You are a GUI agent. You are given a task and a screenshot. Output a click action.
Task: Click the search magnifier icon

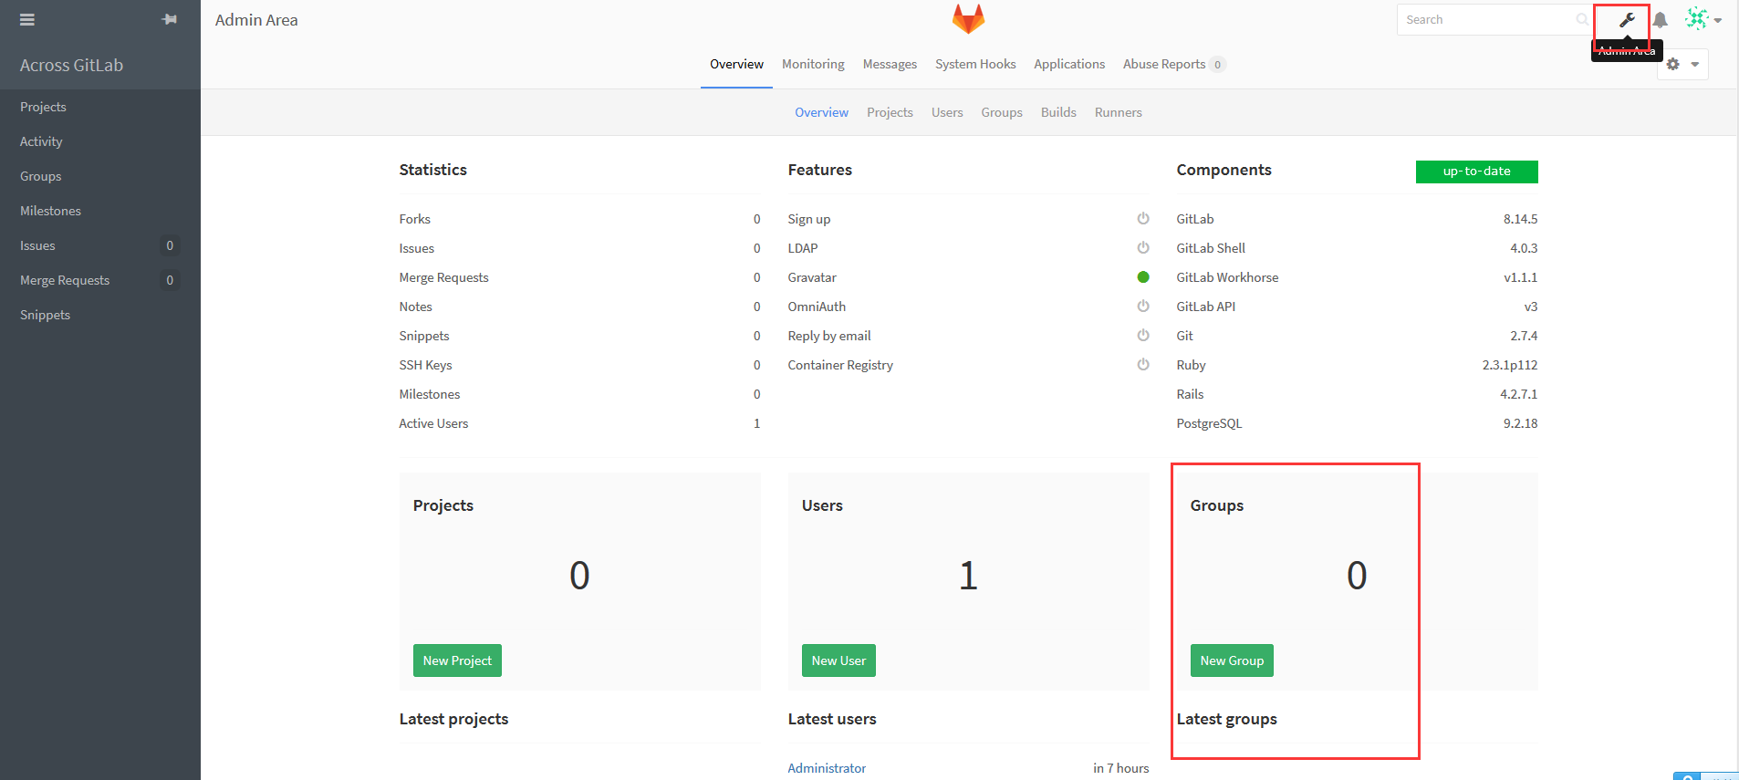click(x=1582, y=19)
